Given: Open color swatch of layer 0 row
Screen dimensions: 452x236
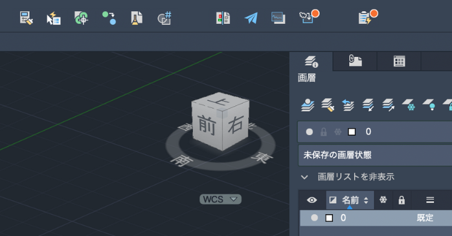Looking at the screenshot, I should pos(329,218).
